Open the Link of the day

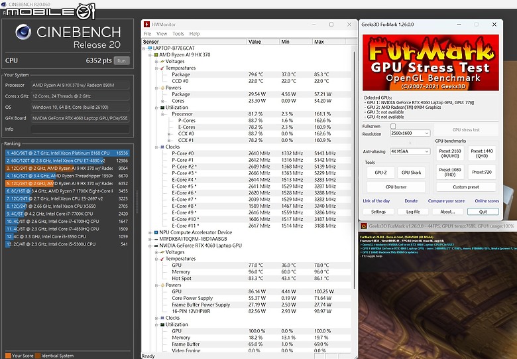pyautogui.click(x=376, y=201)
